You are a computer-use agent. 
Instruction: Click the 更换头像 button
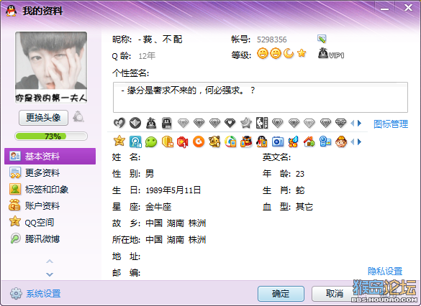point(43,118)
